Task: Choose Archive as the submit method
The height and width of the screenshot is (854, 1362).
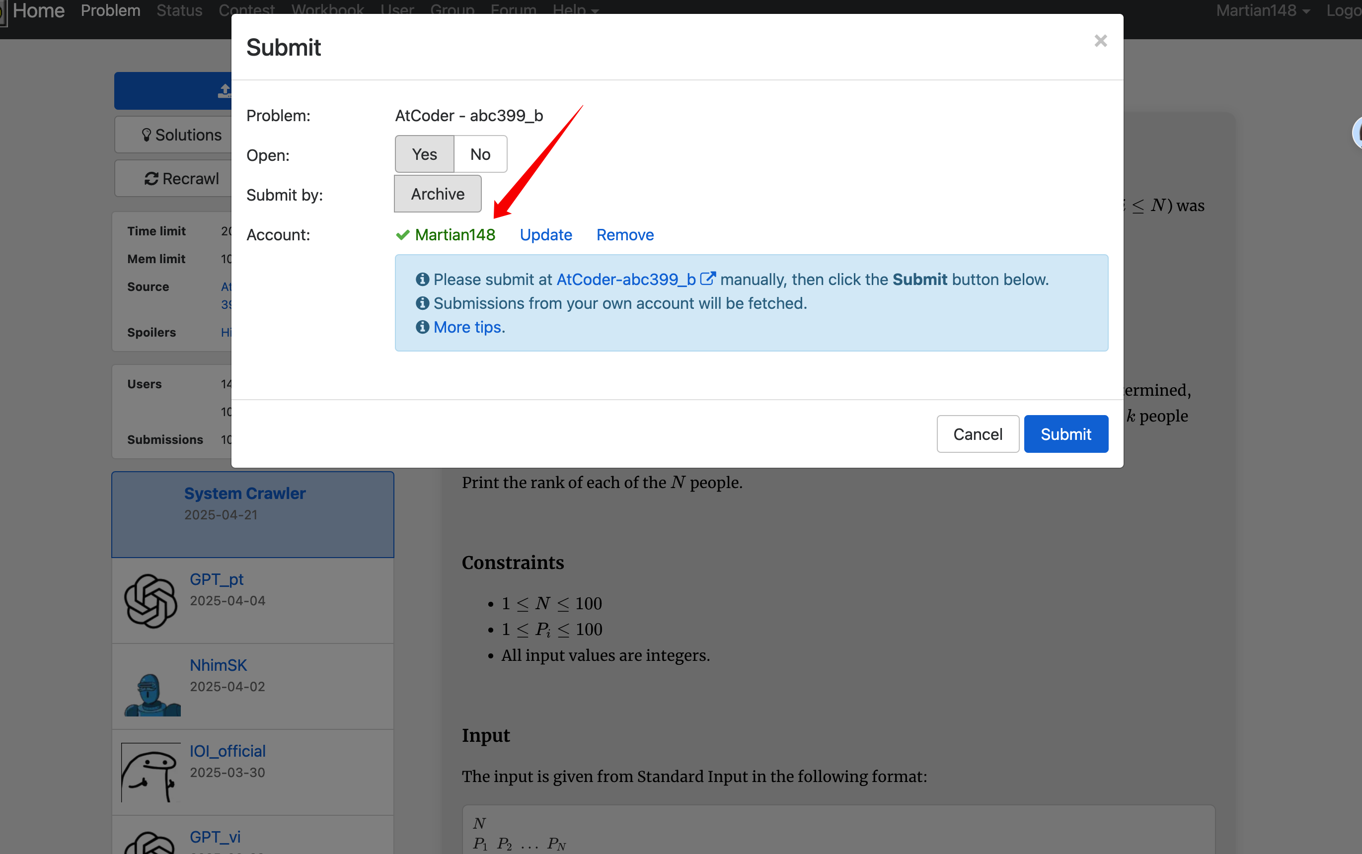Action: pyautogui.click(x=438, y=194)
